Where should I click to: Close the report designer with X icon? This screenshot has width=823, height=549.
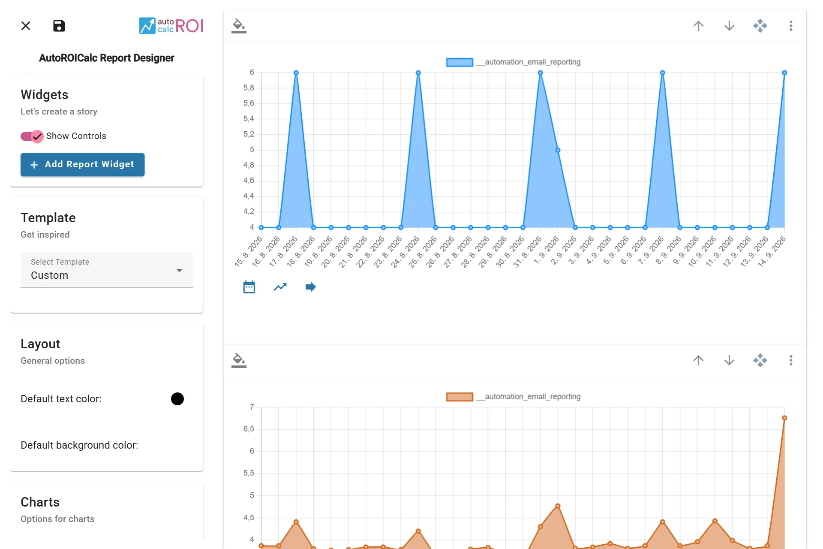26,26
